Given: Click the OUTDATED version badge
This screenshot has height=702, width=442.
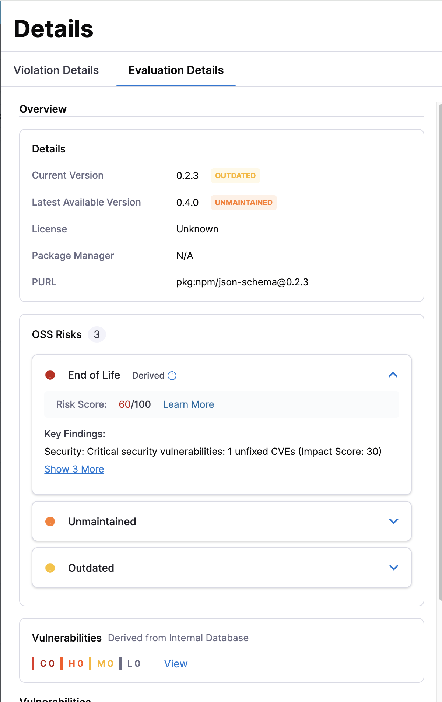Looking at the screenshot, I should pyautogui.click(x=235, y=176).
